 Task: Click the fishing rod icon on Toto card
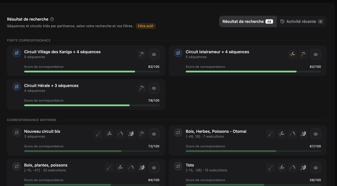271,168
